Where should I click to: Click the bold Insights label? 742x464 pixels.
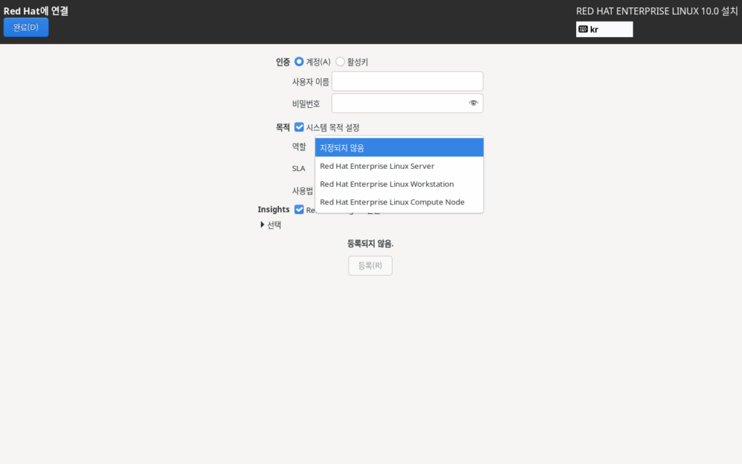(x=273, y=210)
